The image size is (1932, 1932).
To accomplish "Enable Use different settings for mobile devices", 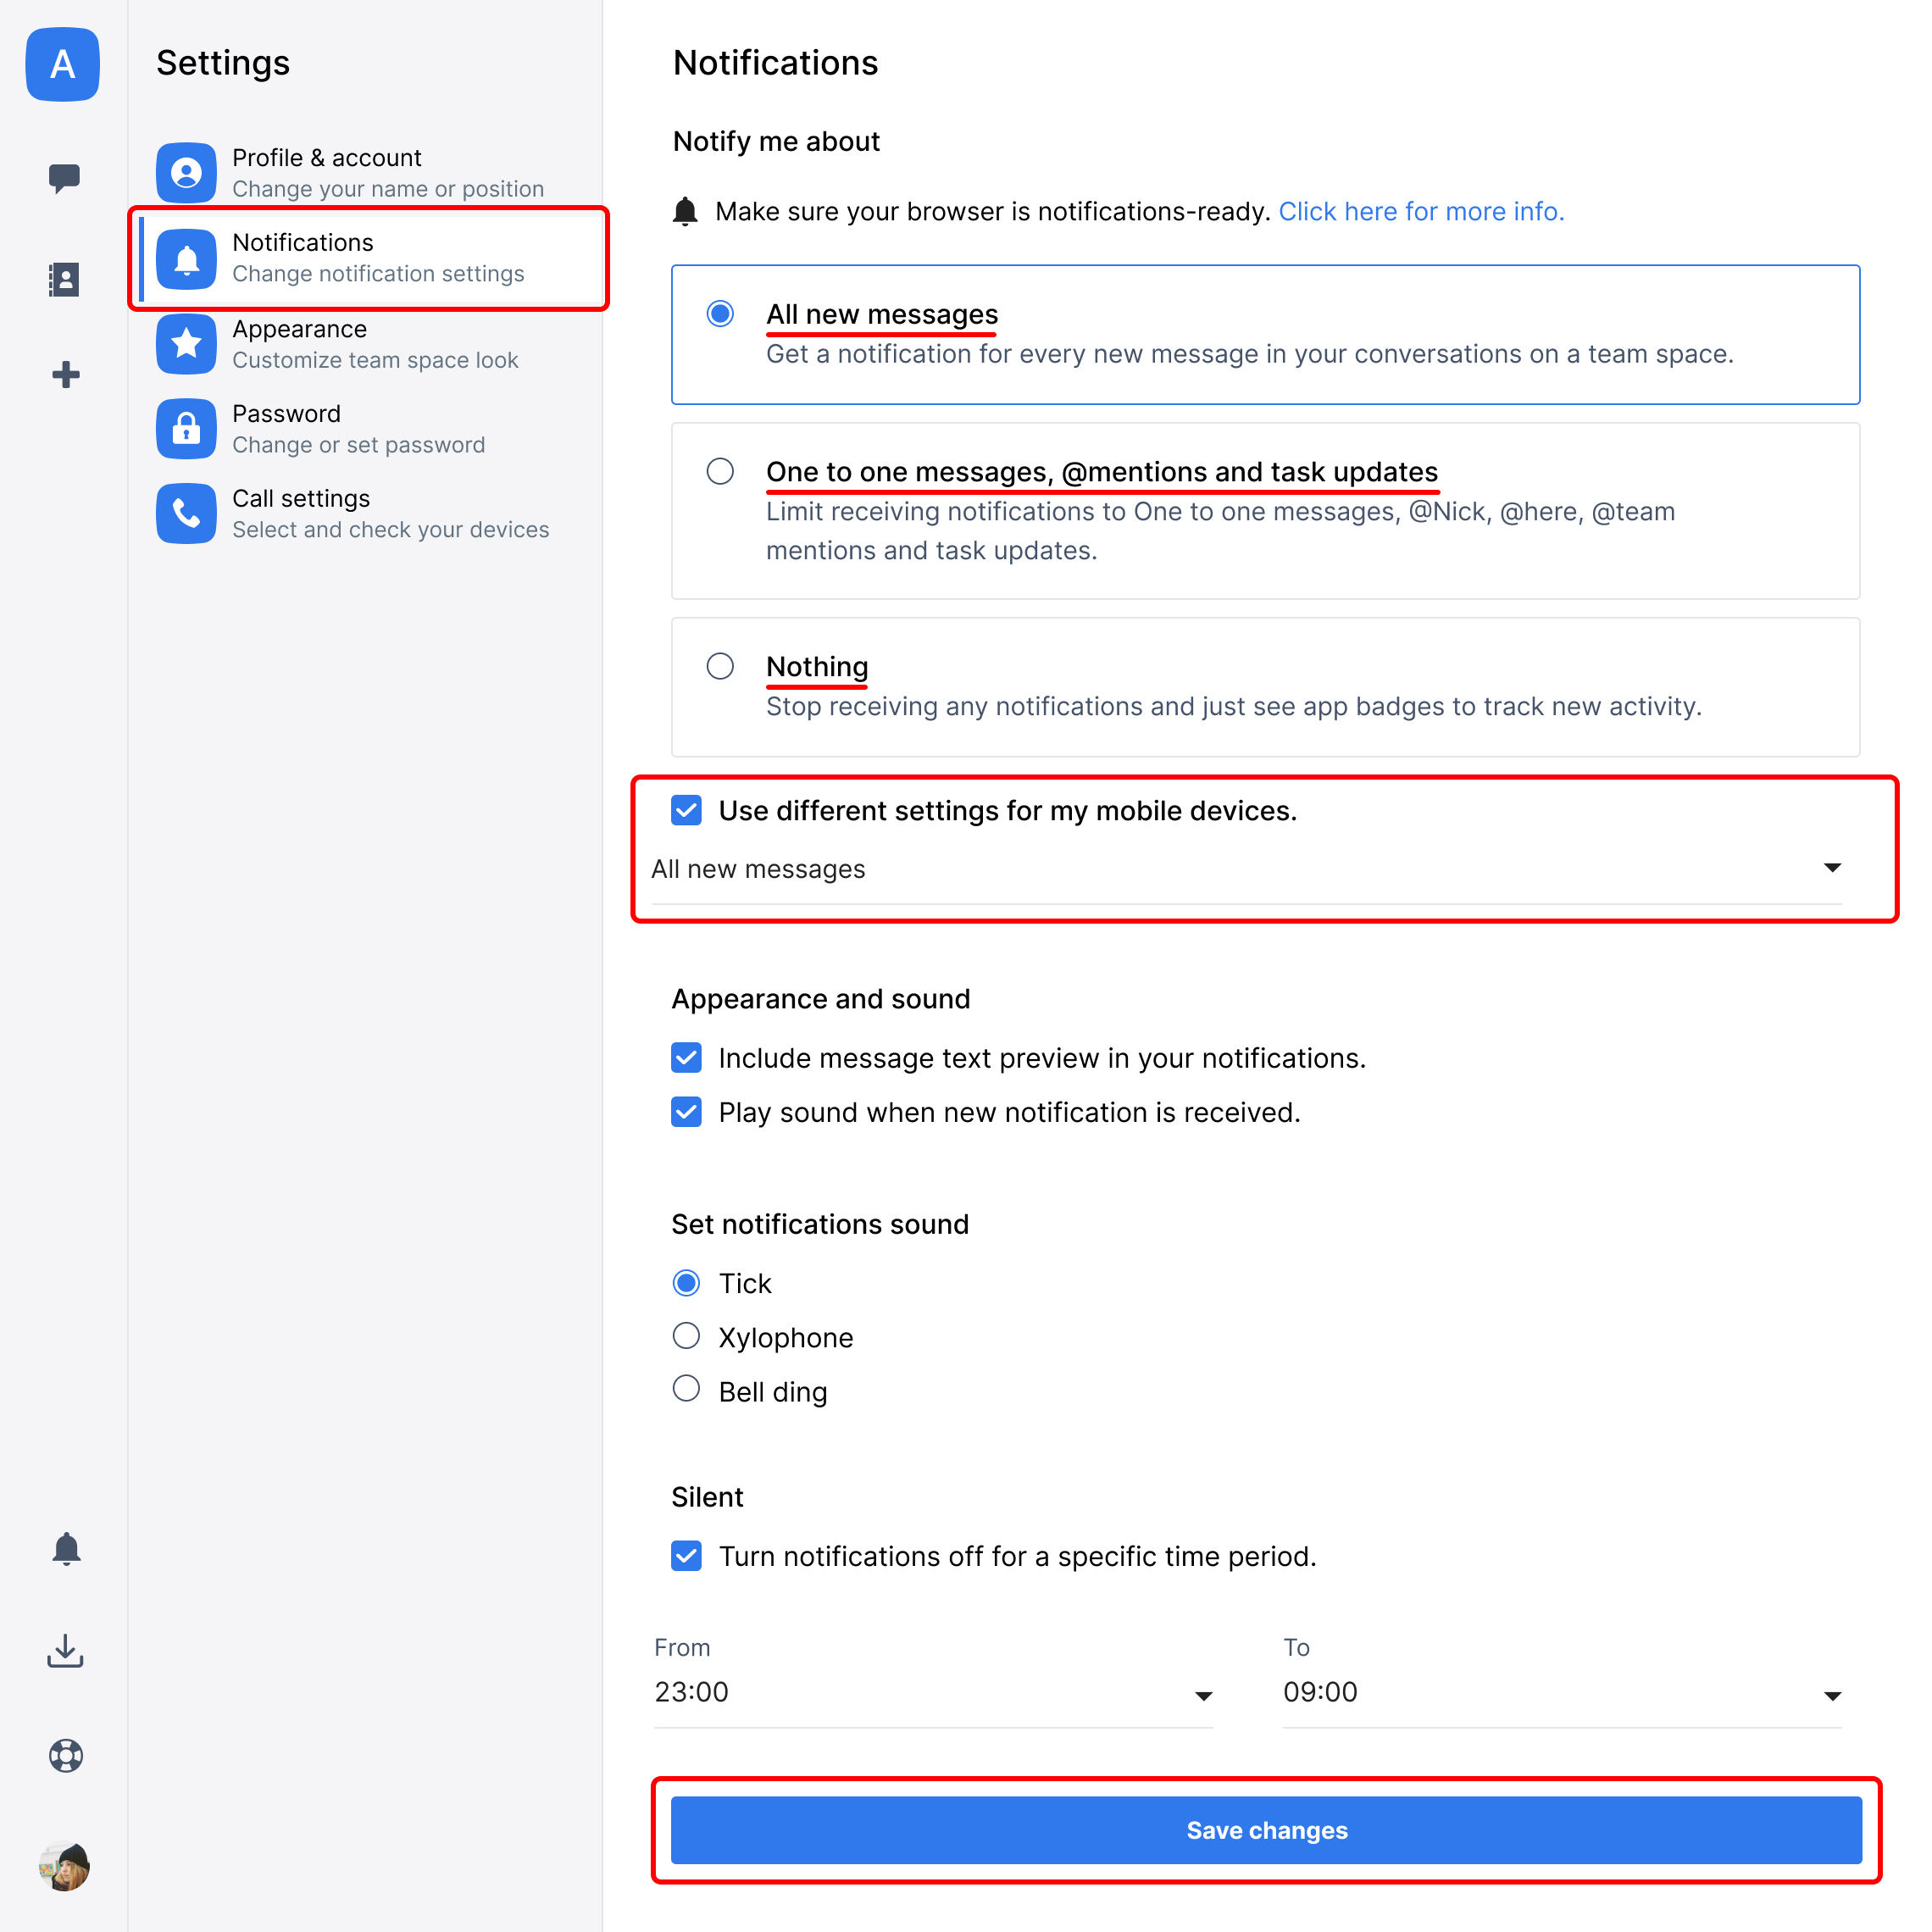I will click(686, 810).
